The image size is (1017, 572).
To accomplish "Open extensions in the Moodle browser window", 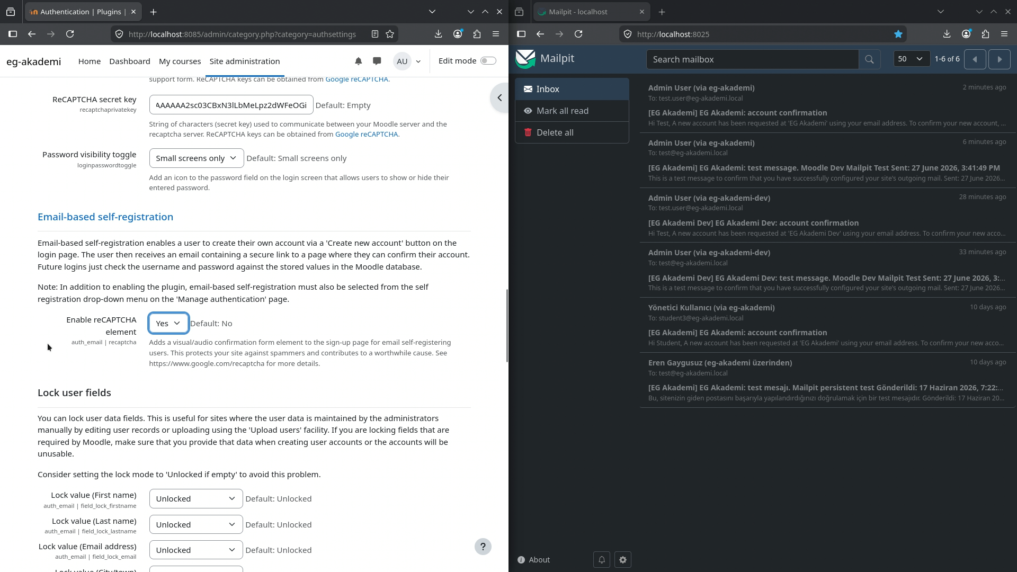I will point(477,34).
